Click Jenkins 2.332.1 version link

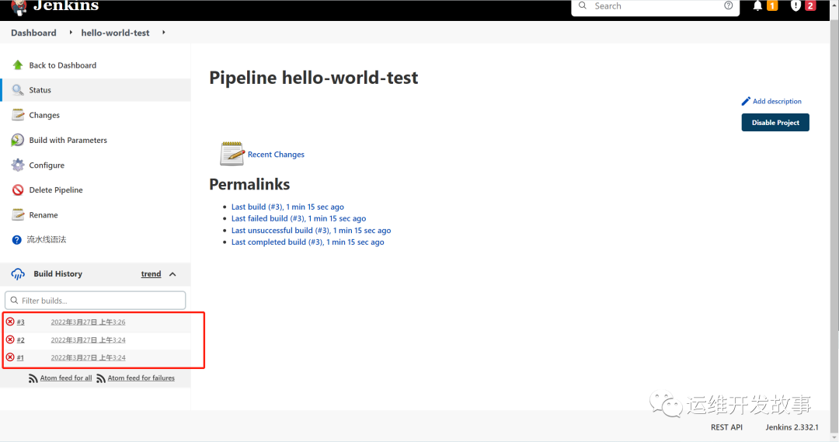click(x=792, y=427)
